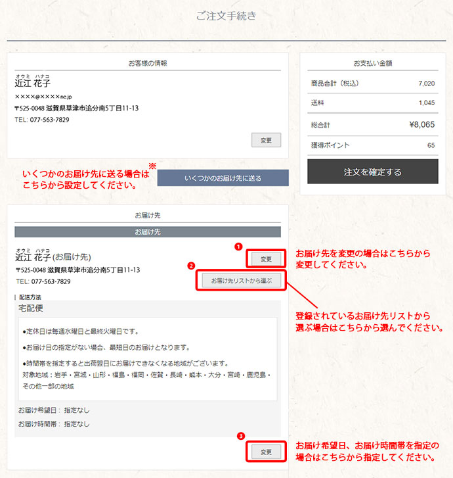Click the red ※ asterisk symbol
Screen dimensions: 453x478
152,166
